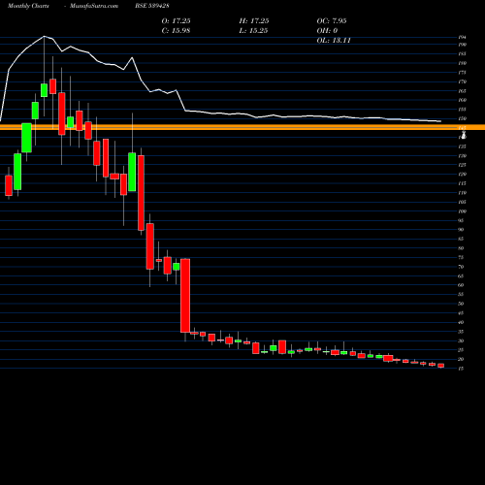Click the 'MunafaSutra.com' label
Viewport: 485px width, 485px height.
point(94,6)
